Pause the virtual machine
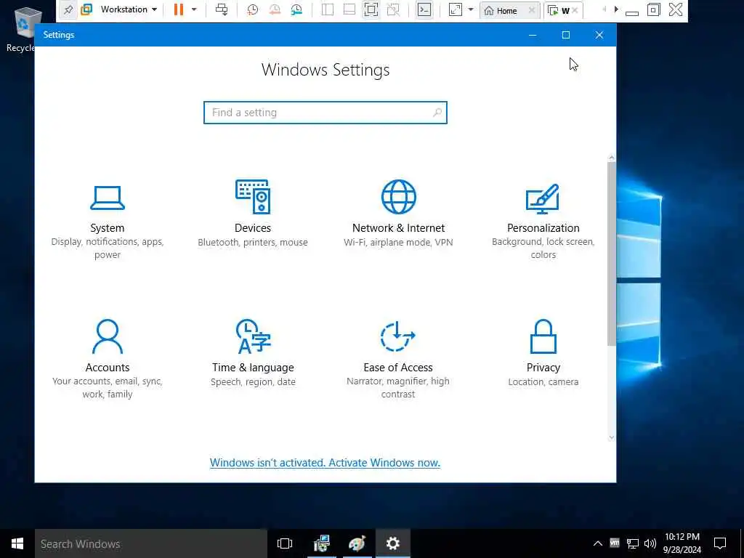744x558 pixels. coord(179,9)
